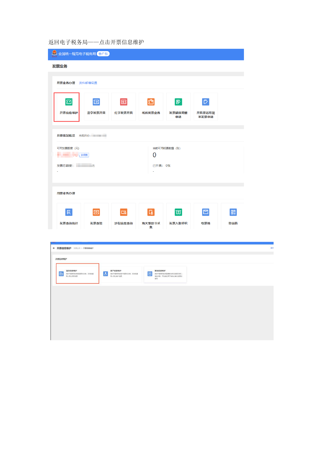Click the 发件邮箱设置 link

88,83
